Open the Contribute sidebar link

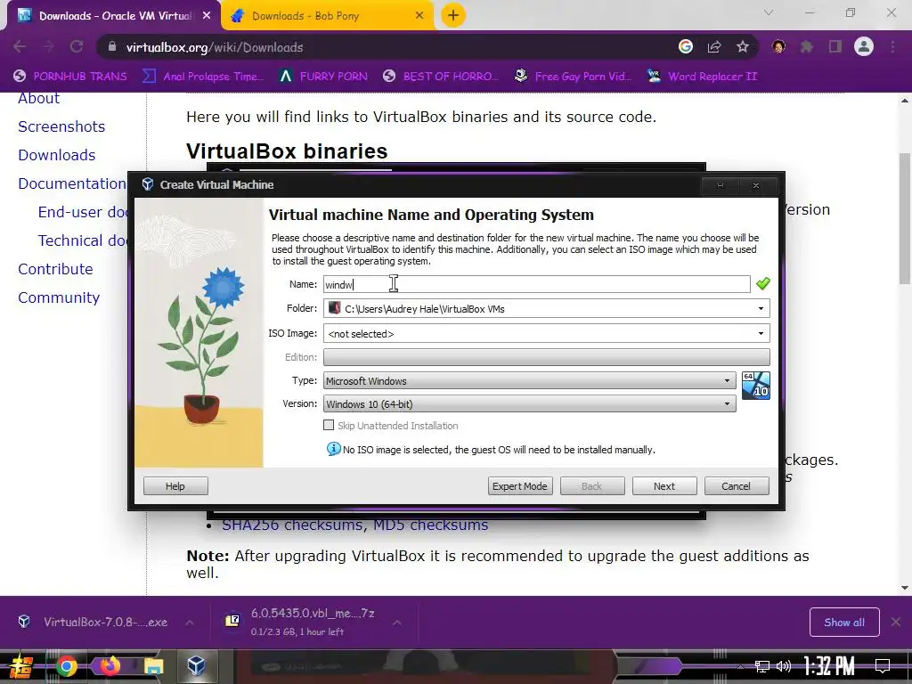55,269
